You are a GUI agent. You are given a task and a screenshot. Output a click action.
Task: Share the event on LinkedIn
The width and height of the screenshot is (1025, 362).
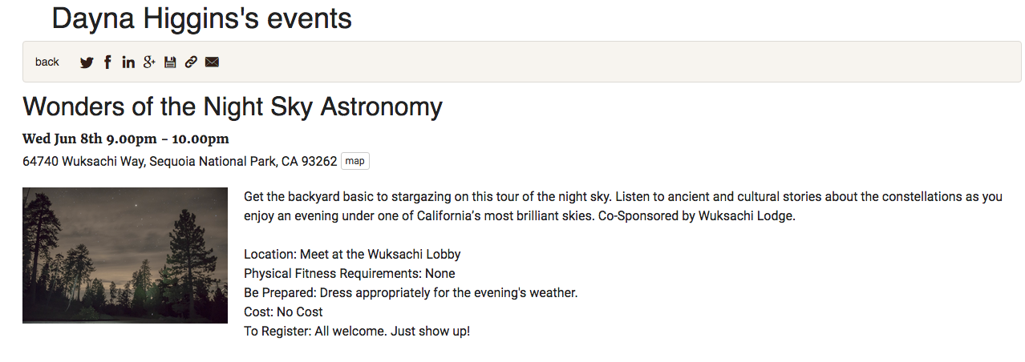[x=128, y=62]
